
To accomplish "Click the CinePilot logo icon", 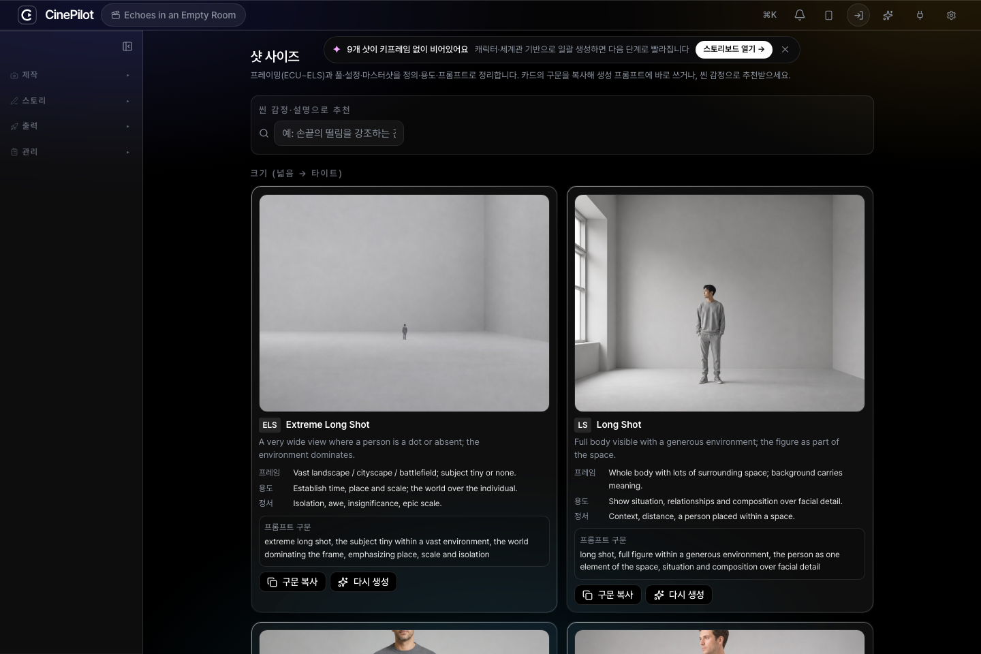I will click(27, 15).
